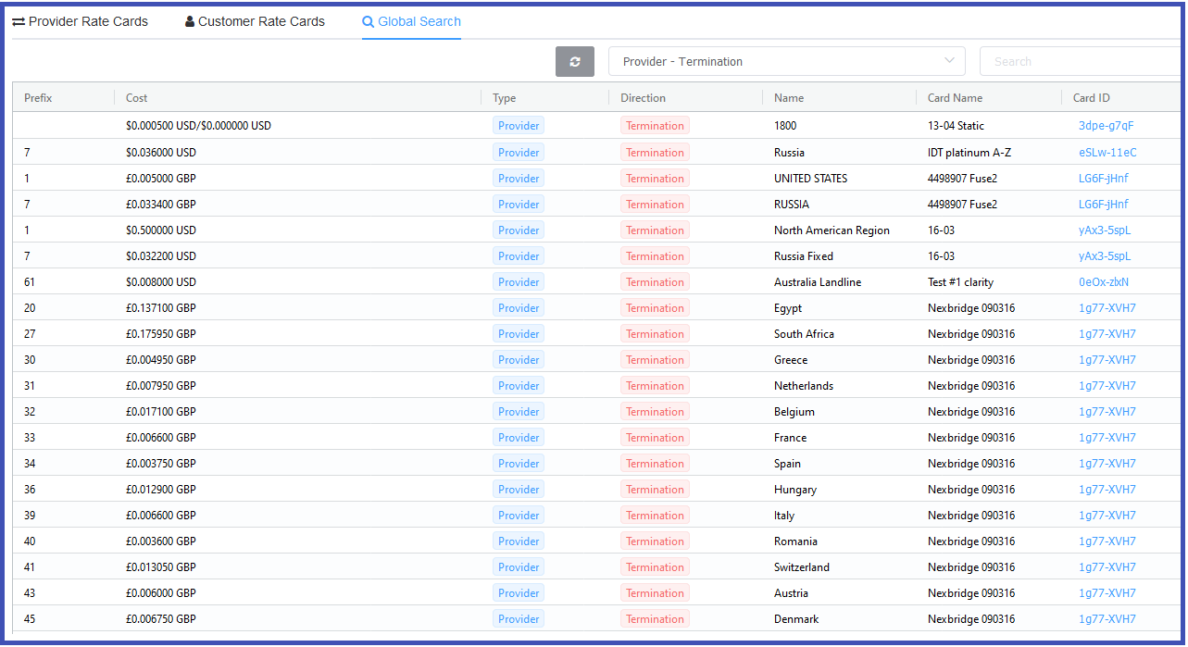Click card ID 0eOx-zlxN link
The height and width of the screenshot is (647, 1188).
coord(1104,282)
